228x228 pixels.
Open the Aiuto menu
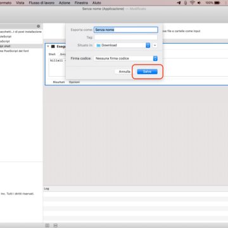[96, 3]
